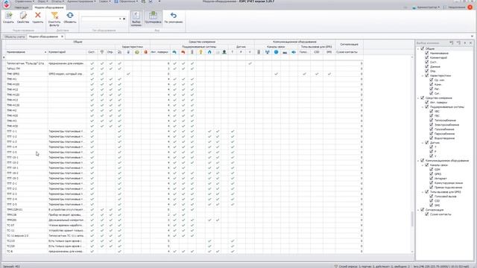Click the expand-all icon in column chooser header
Image resolution: width=477 pixels, height=268 pixels.
coord(452,43)
